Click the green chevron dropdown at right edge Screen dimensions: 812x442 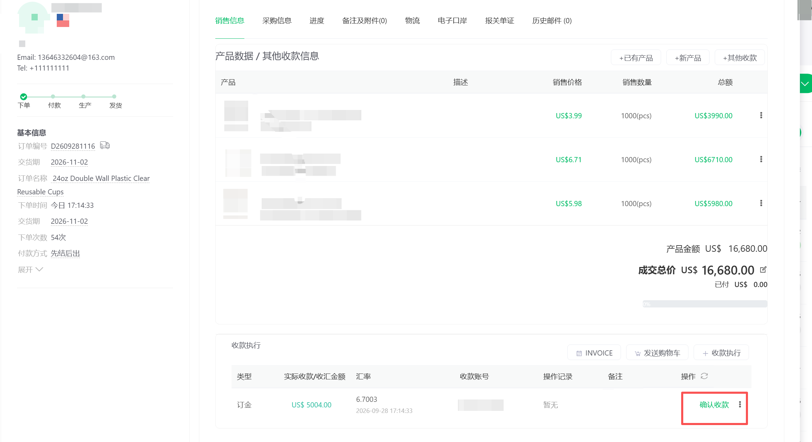coord(805,83)
